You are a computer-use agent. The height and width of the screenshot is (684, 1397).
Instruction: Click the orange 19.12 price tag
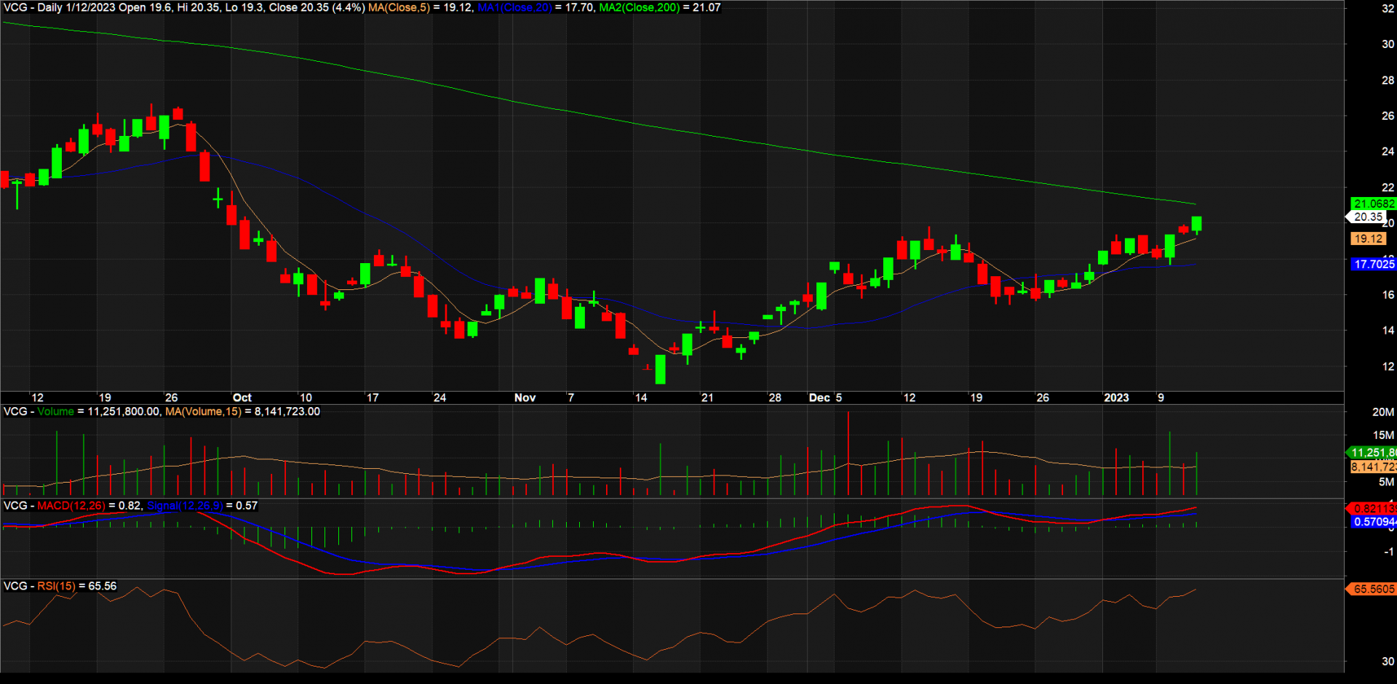point(1368,238)
